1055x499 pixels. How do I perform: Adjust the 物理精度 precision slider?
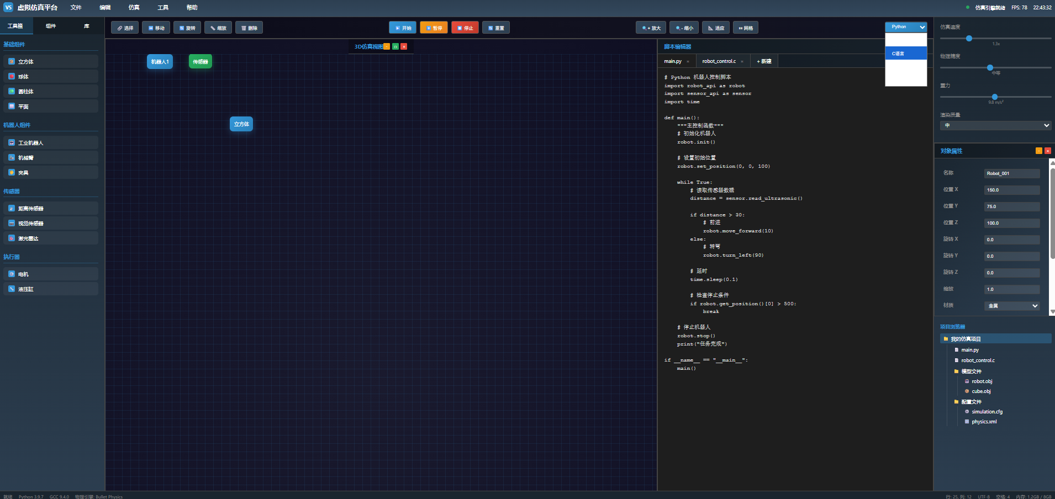[990, 67]
